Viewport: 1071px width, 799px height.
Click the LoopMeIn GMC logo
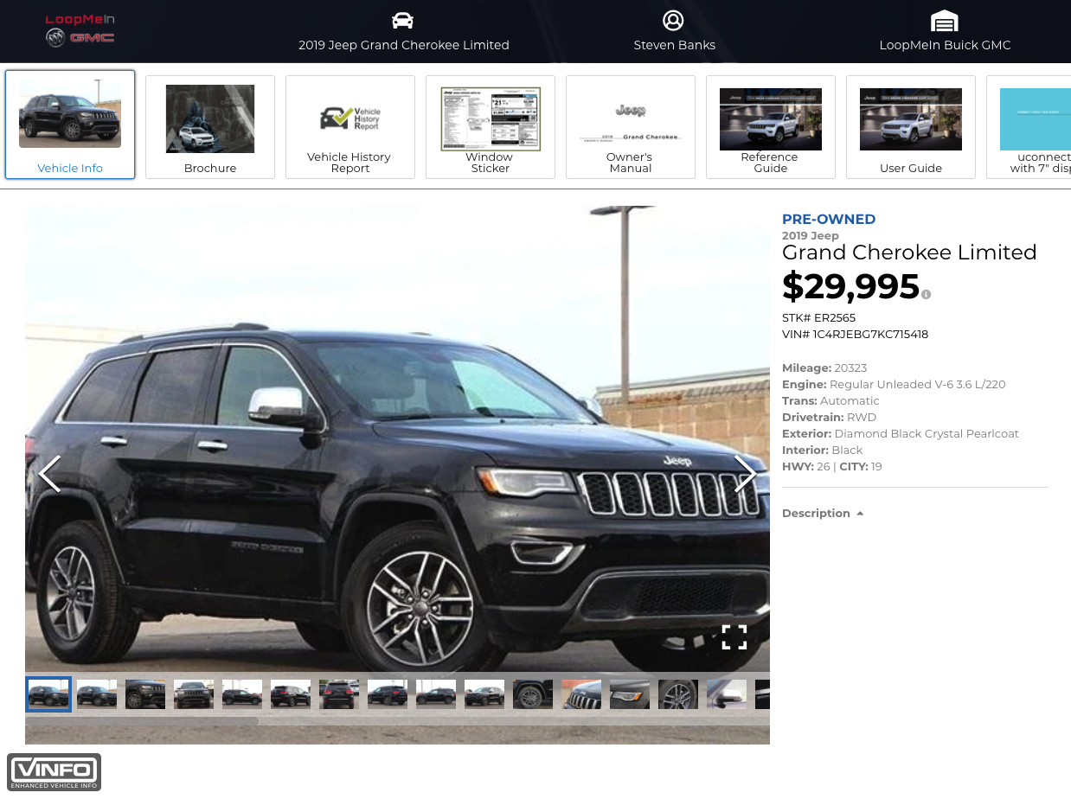[80, 30]
